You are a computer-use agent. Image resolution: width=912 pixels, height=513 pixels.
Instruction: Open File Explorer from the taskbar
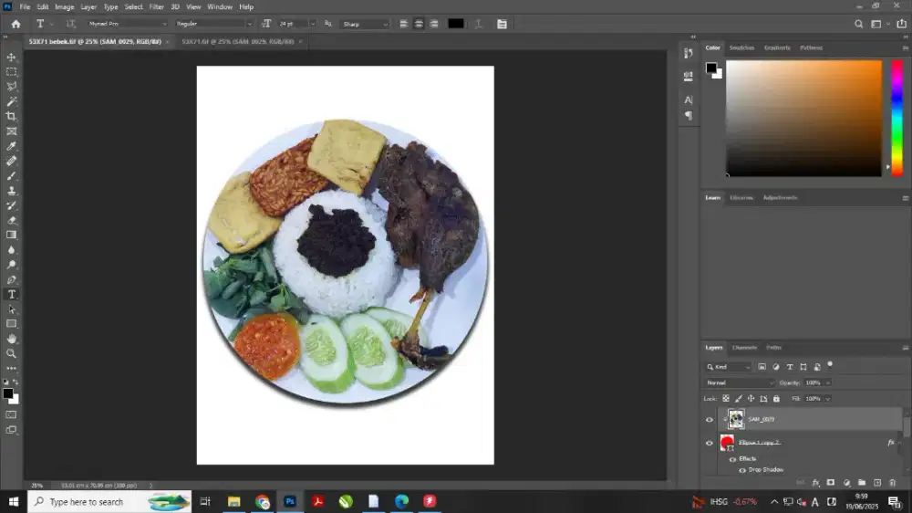(233, 501)
